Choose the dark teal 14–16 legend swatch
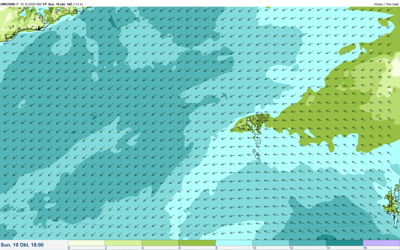This screenshot has width=400, height=250. click(x=345, y=243)
